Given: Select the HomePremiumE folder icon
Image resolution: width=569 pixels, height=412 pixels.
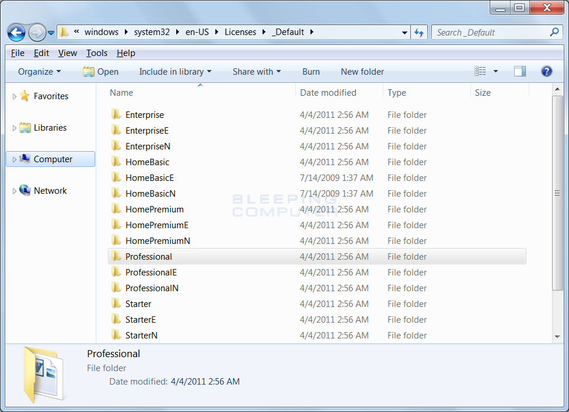Looking at the screenshot, I should 116,224.
